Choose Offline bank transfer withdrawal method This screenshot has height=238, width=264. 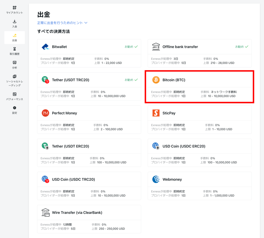[200, 53]
